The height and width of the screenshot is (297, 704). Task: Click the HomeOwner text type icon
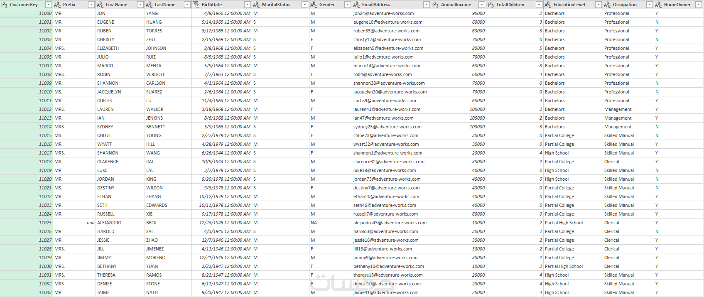[x=658, y=5]
